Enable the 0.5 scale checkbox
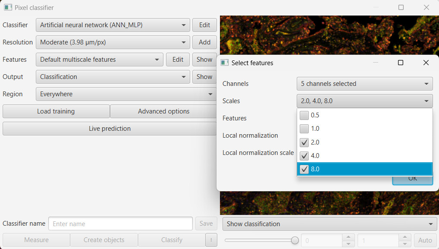The width and height of the screenshot is (439, 249). pos(304,115)
